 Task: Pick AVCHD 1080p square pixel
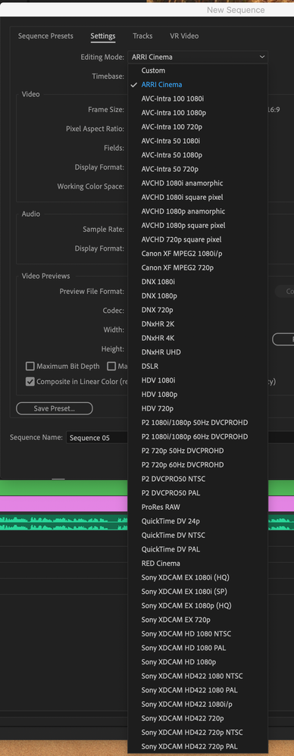click(198, 225)
